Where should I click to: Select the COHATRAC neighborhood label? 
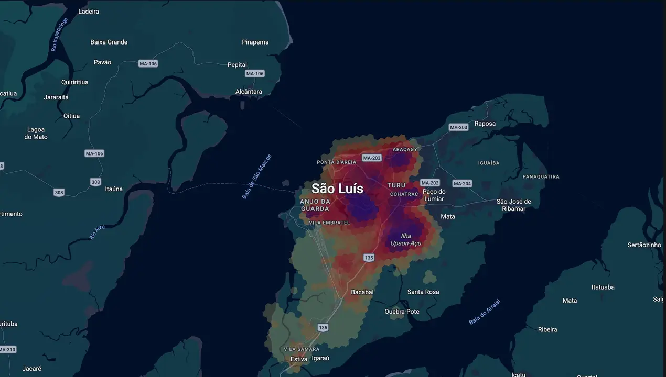point(404,194)
